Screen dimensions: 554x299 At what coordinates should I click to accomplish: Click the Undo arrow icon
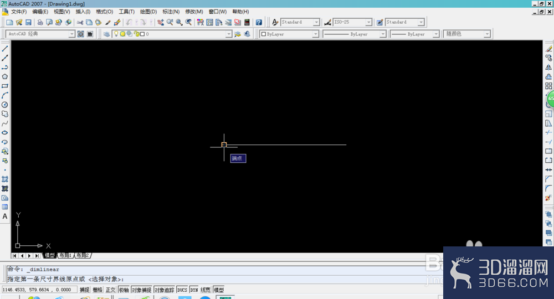129,22
